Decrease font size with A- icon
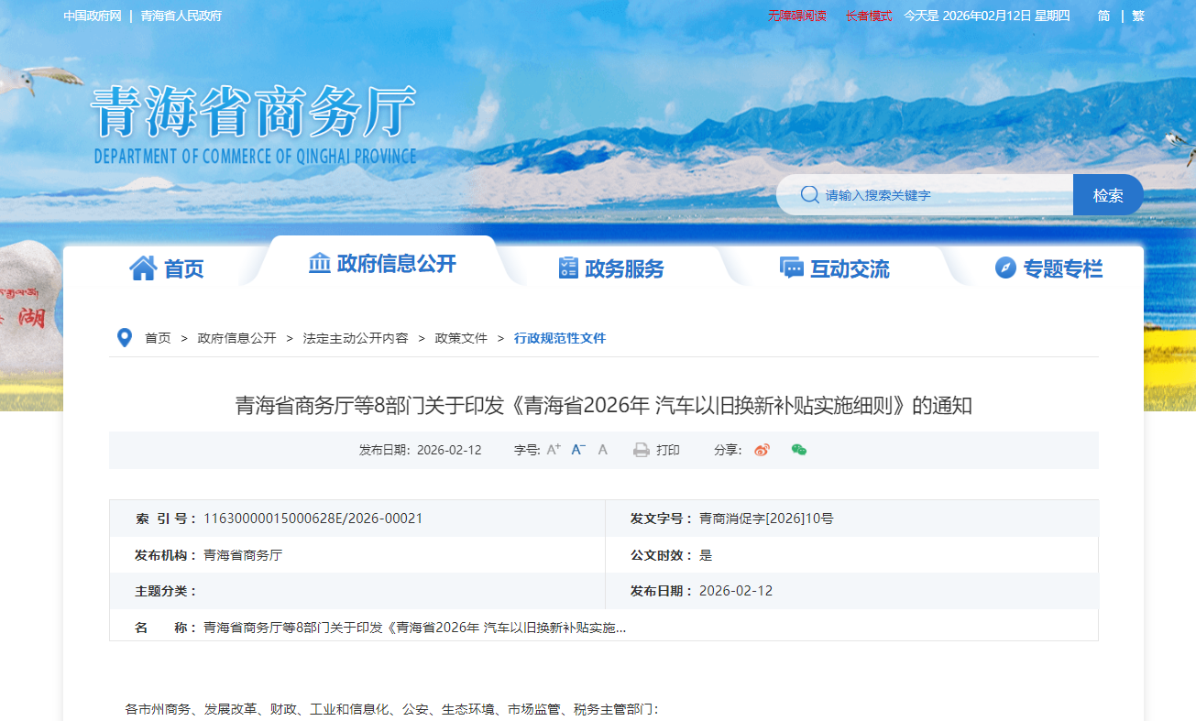The width and height of the screenshot is (1196, 721). pyautogui.click(x=578, y=450)
